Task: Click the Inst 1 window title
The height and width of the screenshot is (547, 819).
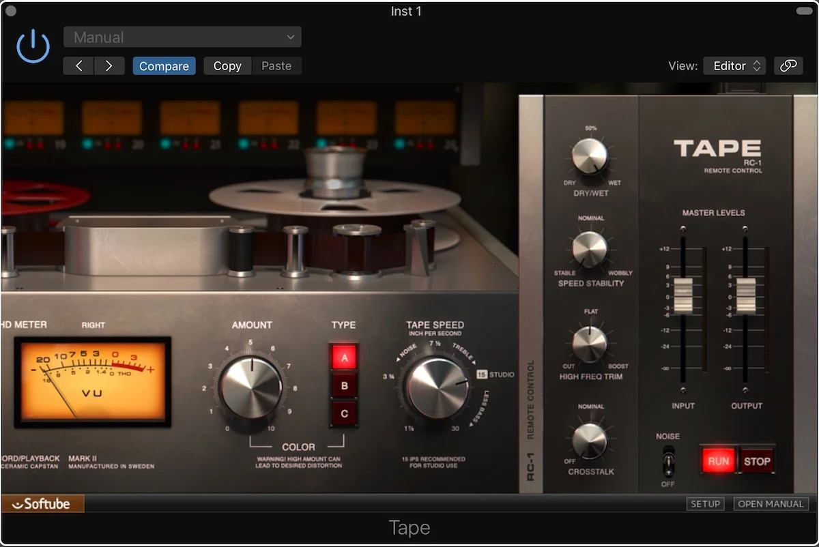Action: point(406,12)
